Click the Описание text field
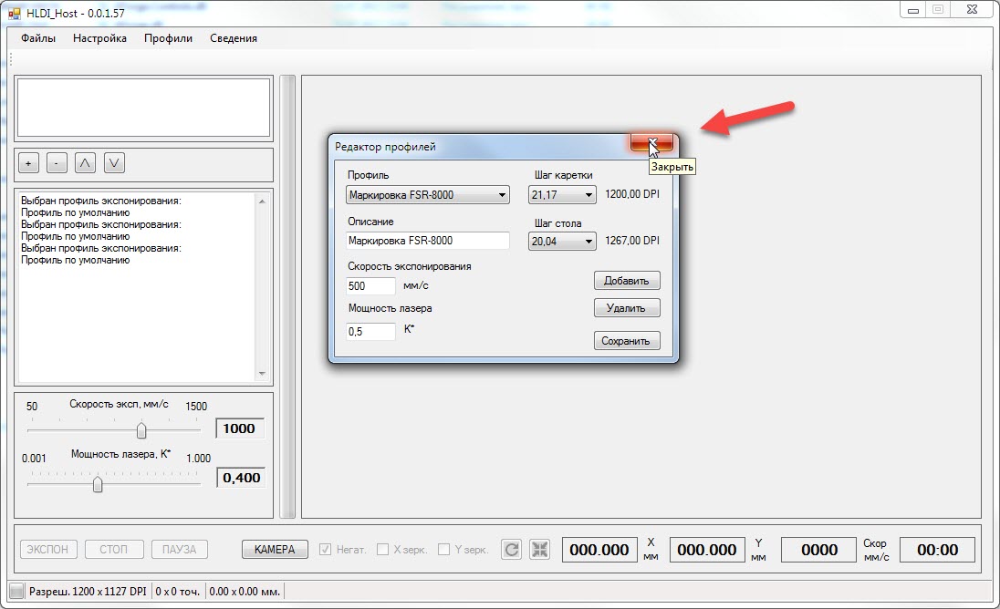 coord(427,241)
